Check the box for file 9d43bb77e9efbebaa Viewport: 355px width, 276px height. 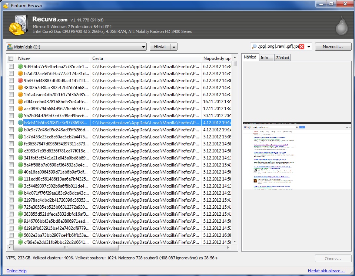pyautogui.click(x=11, y=67)
